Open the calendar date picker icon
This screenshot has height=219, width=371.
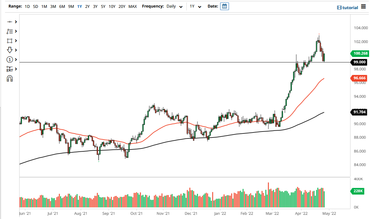[x=224, y=6]
